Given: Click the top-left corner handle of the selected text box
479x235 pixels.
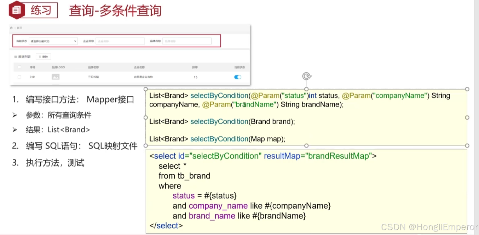Looking at the screenshot, I should [x=146, y=89].
